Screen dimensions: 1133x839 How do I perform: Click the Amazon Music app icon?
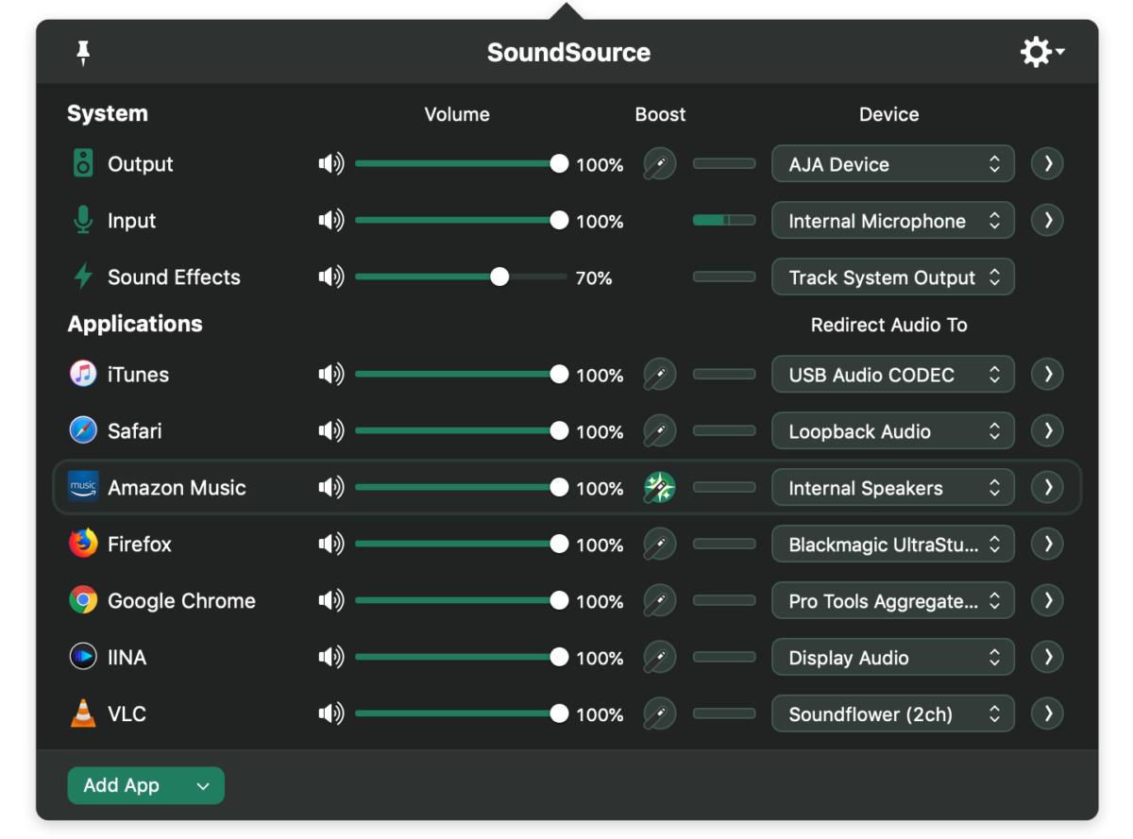click(x=83, y=487)
